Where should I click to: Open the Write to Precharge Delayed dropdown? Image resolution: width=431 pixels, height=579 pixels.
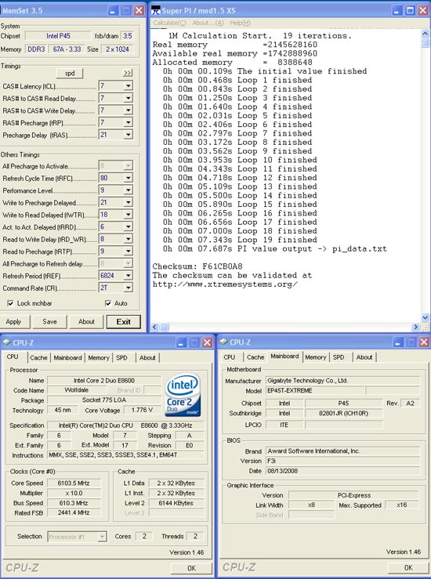pos(129,202)
